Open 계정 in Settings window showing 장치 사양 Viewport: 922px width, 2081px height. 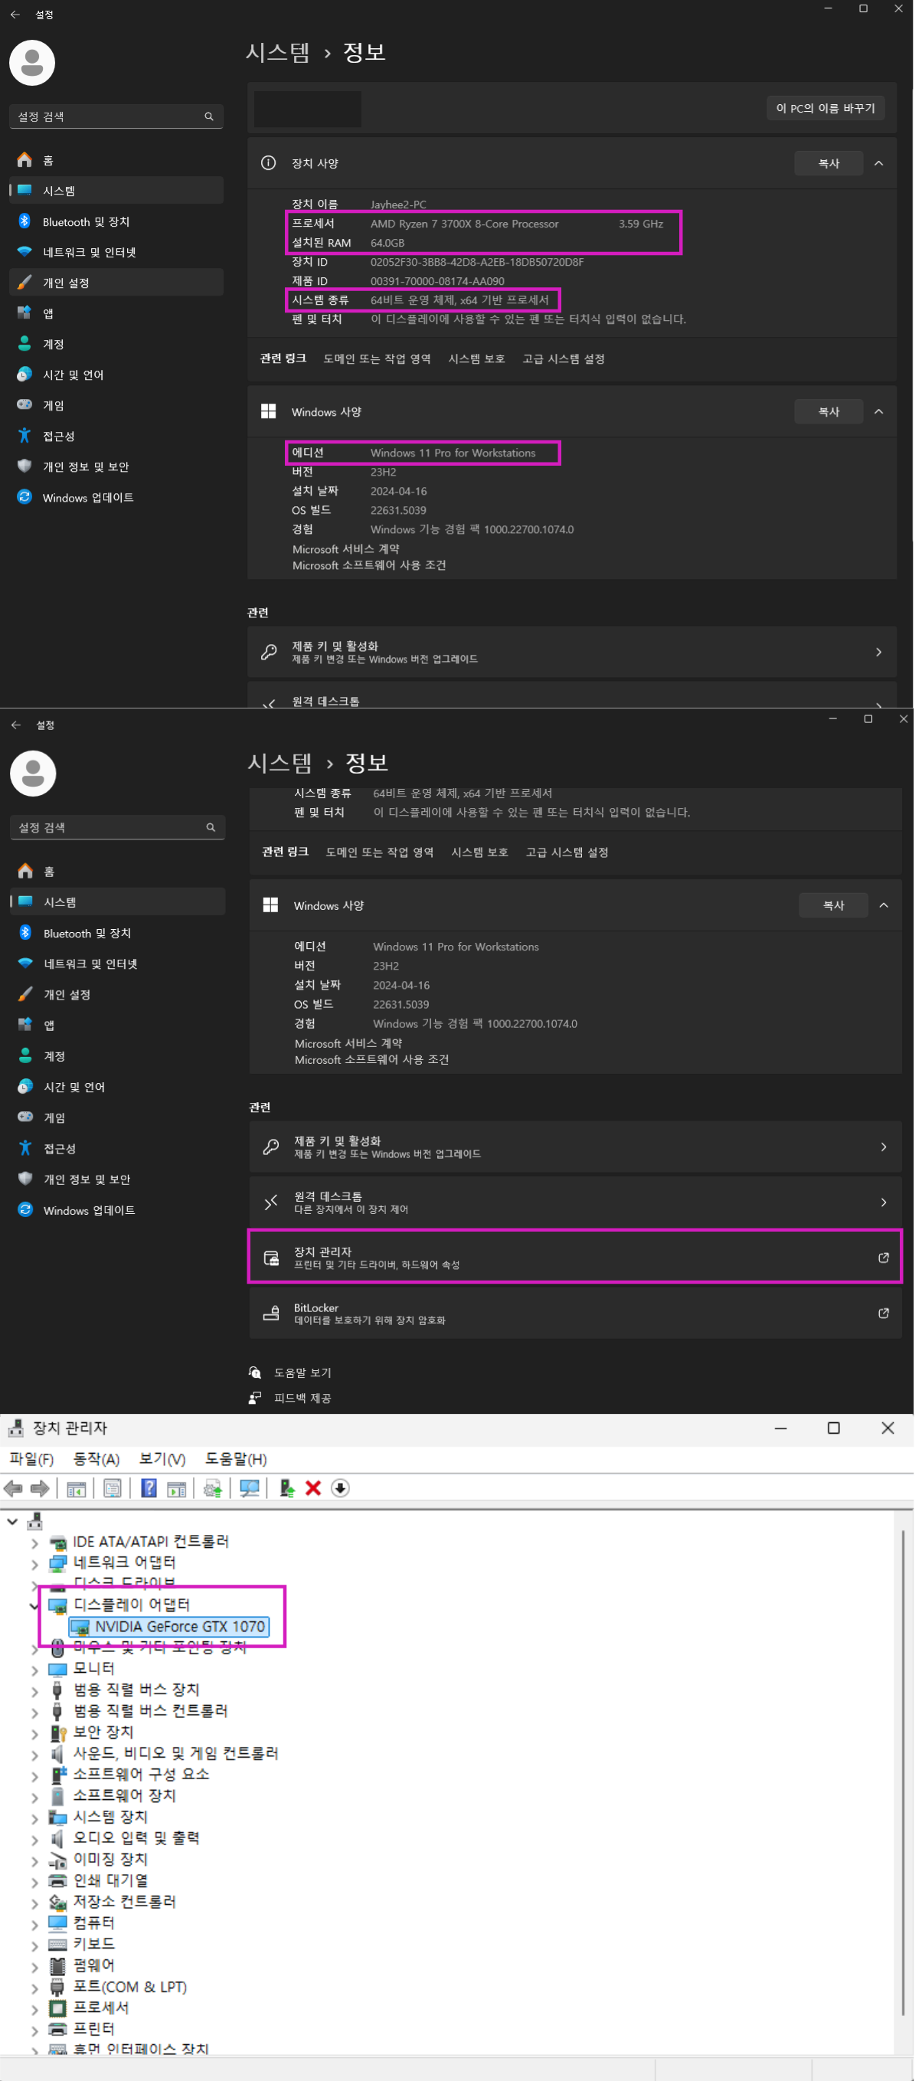click(x=116, y=343)
